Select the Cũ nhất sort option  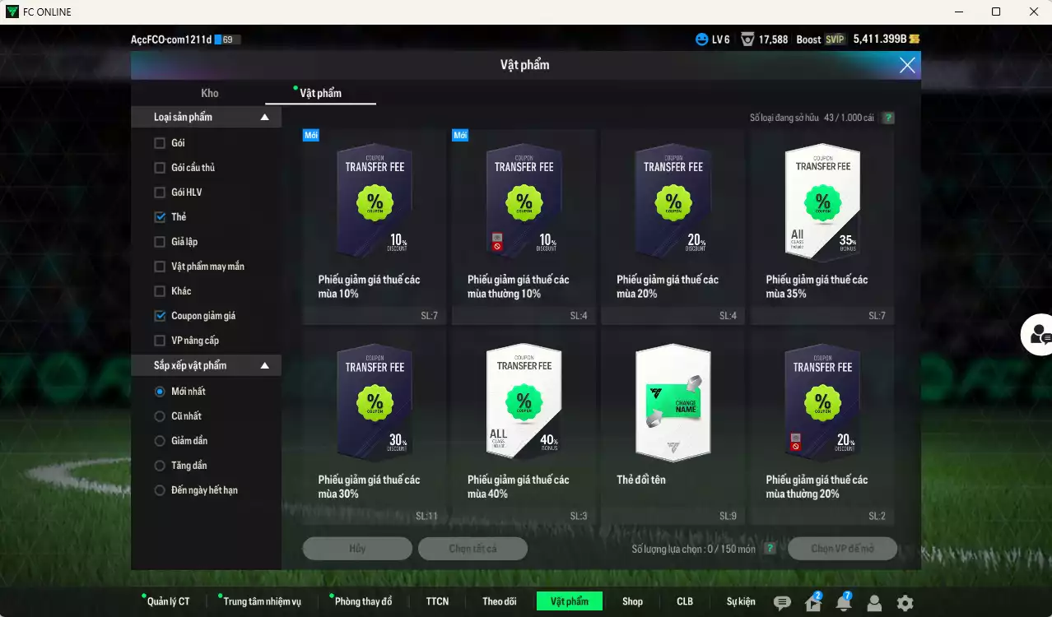[160, 416]
